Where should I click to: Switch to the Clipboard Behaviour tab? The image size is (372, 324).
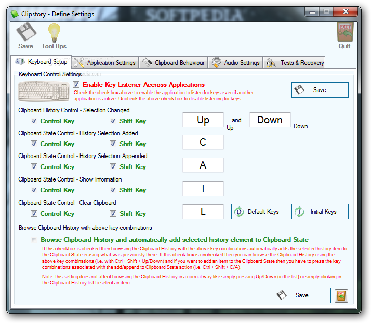click(174, 63)
